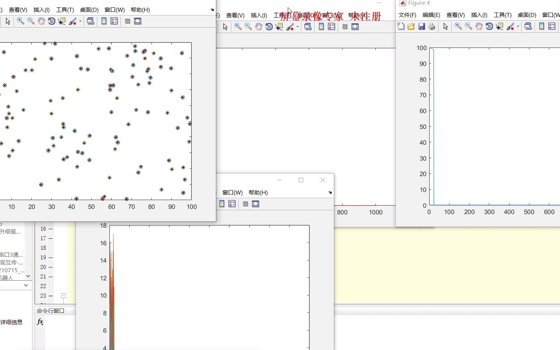Viewport: 560px width, 350px height.
Task: Open 桌面(D) menu in scatter figure
Action: pos(89,10)
